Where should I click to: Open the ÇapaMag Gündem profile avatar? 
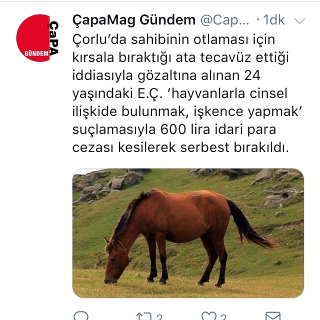point(37,38)
